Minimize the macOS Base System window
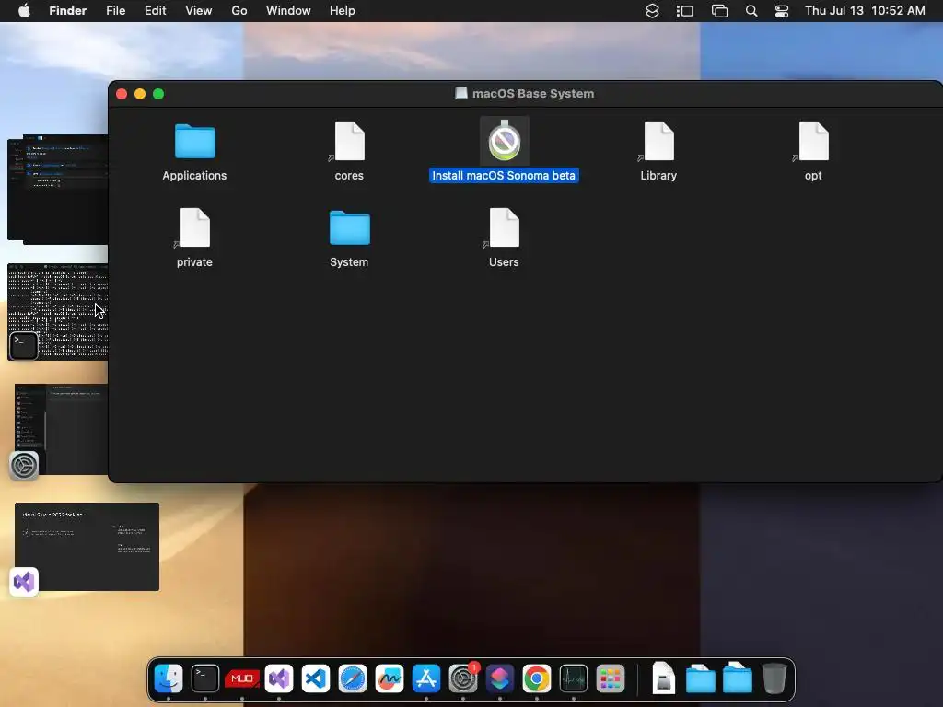943x707 pixels. click(x=140, y=94)
